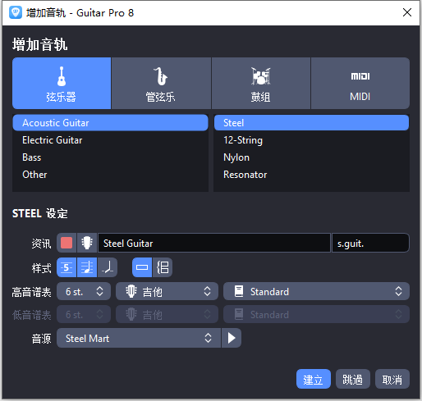This screenshot has height=401, width=422.
Task: Choose Acoustic Guitar in the instrument list
Action: tap(110, 123)
